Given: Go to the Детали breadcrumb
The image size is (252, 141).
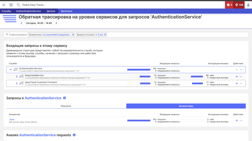Looking at the screenshot, I should click(51, 11).
